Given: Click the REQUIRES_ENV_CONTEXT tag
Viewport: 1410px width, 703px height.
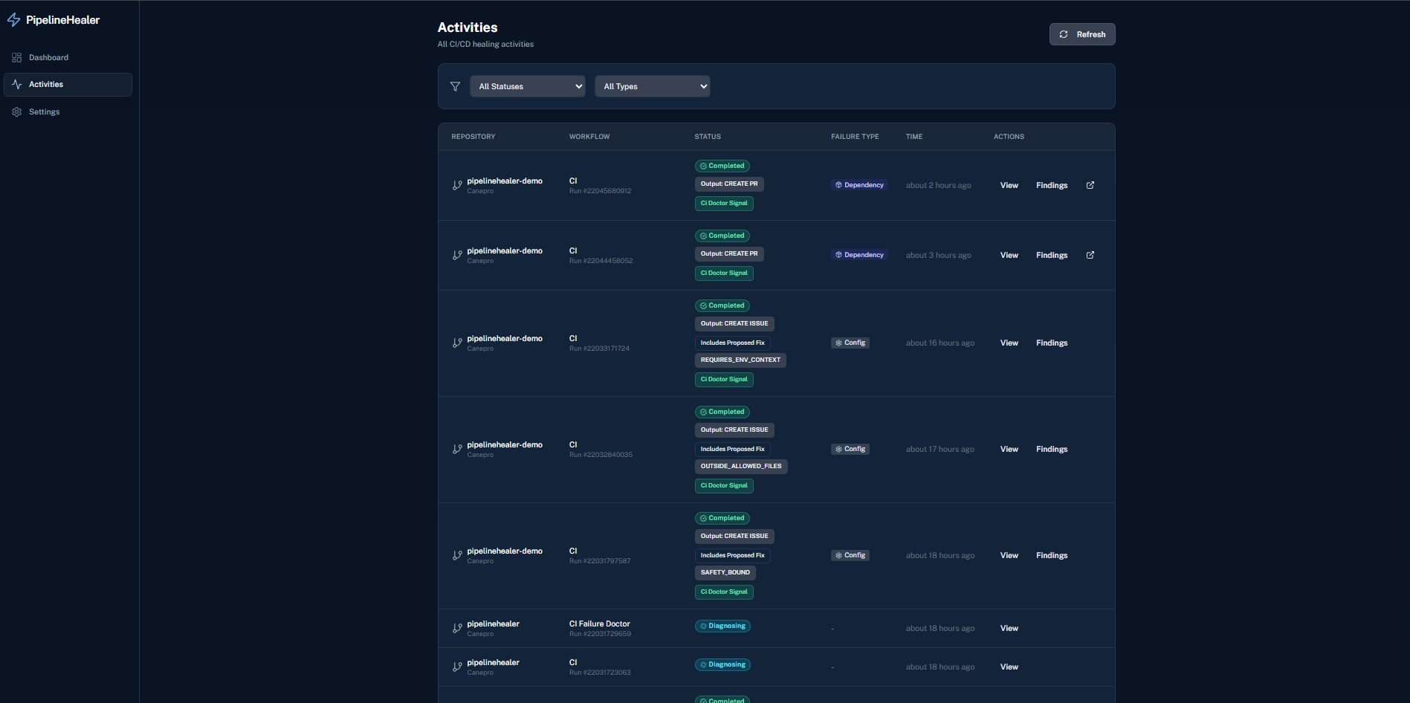Looking at the screenshot, I should 740,360.
